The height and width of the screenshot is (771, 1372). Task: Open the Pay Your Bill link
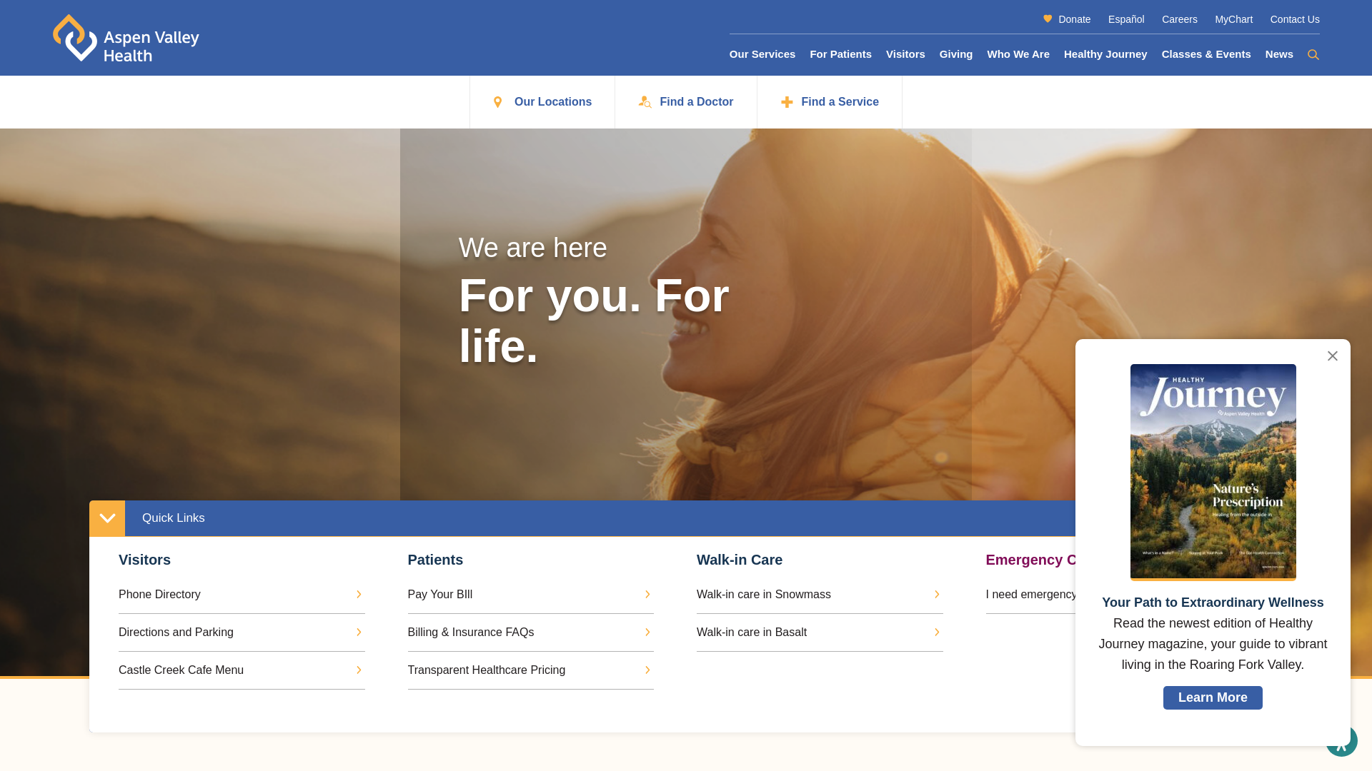pos(440,595)
